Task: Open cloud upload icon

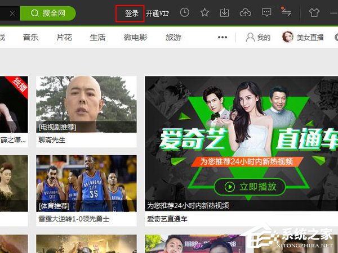Action: pos(245,13)
